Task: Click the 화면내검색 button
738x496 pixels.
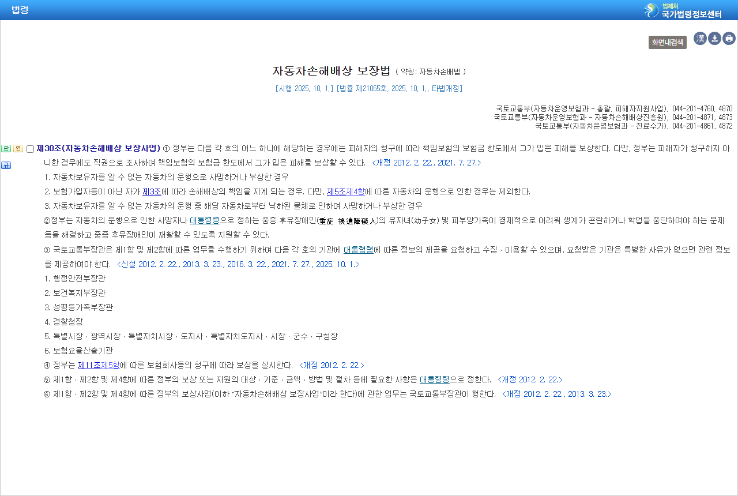Action: (668, 42)
